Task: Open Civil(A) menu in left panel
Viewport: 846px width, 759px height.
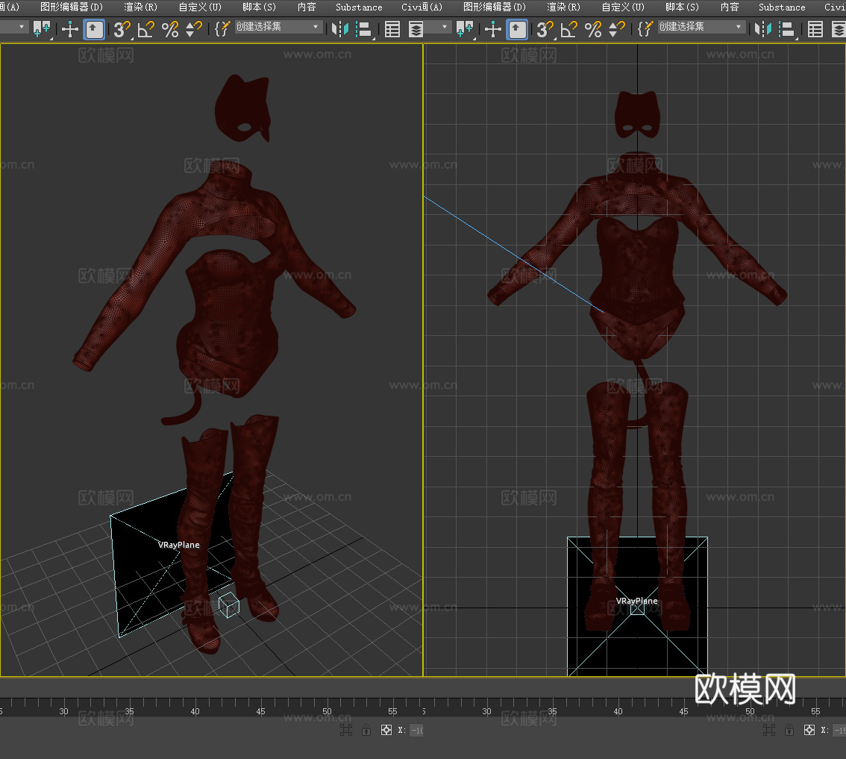Action: pyautogui.click(x=422, y=7)
